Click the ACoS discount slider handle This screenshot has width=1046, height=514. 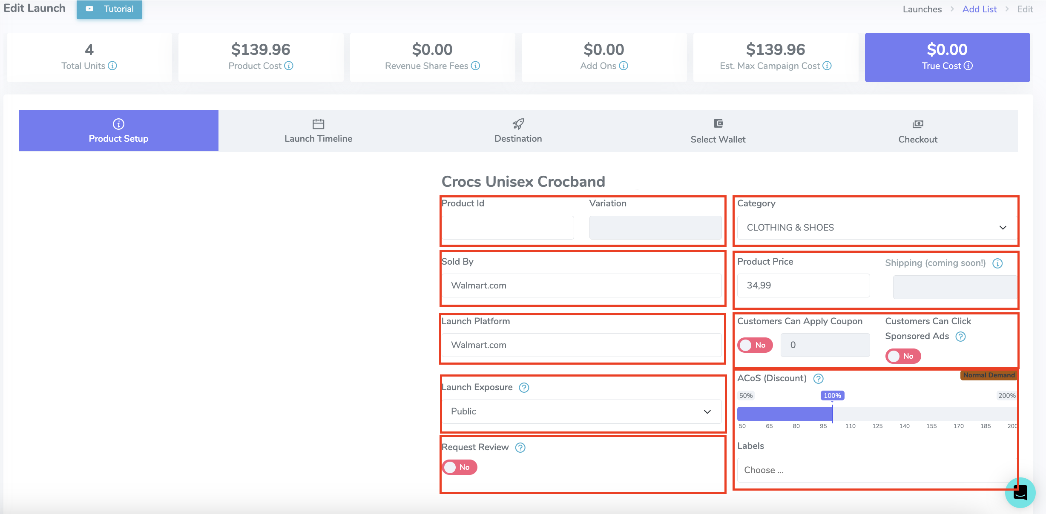832,414
